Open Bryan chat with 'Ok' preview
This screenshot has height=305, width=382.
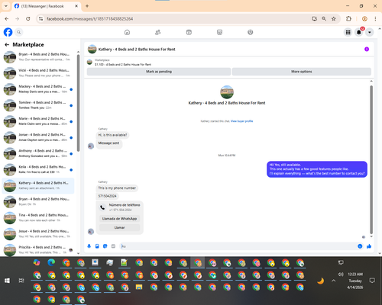[38, 201]
